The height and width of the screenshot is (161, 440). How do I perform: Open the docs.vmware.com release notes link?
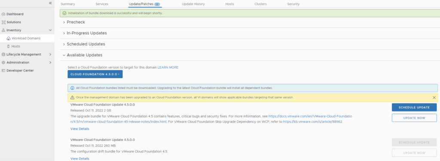[x=211, y=119]
